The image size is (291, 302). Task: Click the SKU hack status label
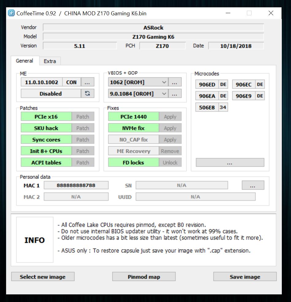(x=46, y=128)
